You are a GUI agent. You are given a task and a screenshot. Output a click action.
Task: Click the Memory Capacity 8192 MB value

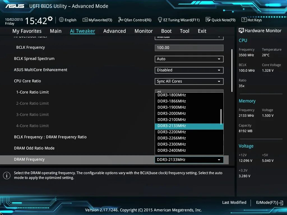point(246,131)
